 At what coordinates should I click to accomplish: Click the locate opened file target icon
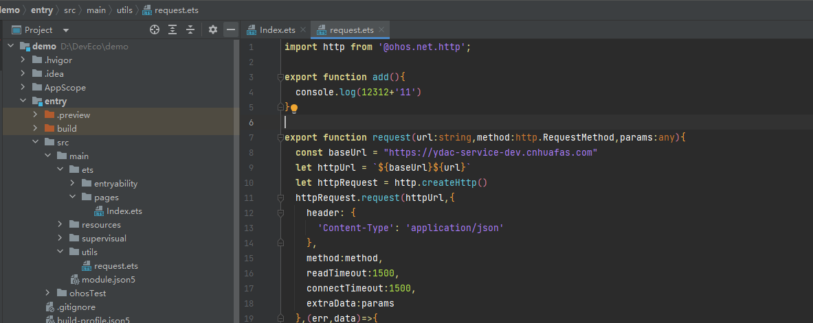pyautogui.click(x=154, y=29)
